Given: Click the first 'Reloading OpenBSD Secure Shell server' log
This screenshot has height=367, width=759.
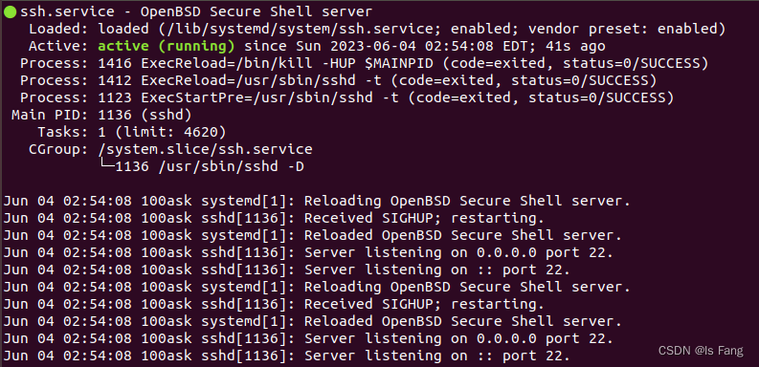Looking at the screenshot, I should coord(317,201).
